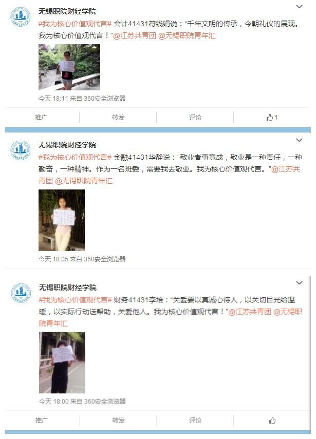Image resolution: width=316 pixels, height=439 pixels.
Task: Like the third post by 李培
Action: tap(272, 420)
